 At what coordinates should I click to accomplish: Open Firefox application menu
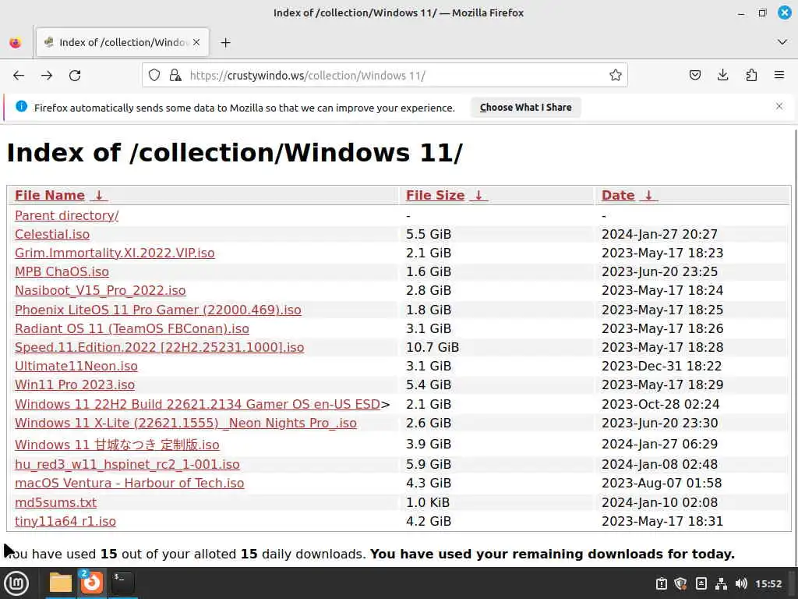pyautogui.click(x=779, y=76)
